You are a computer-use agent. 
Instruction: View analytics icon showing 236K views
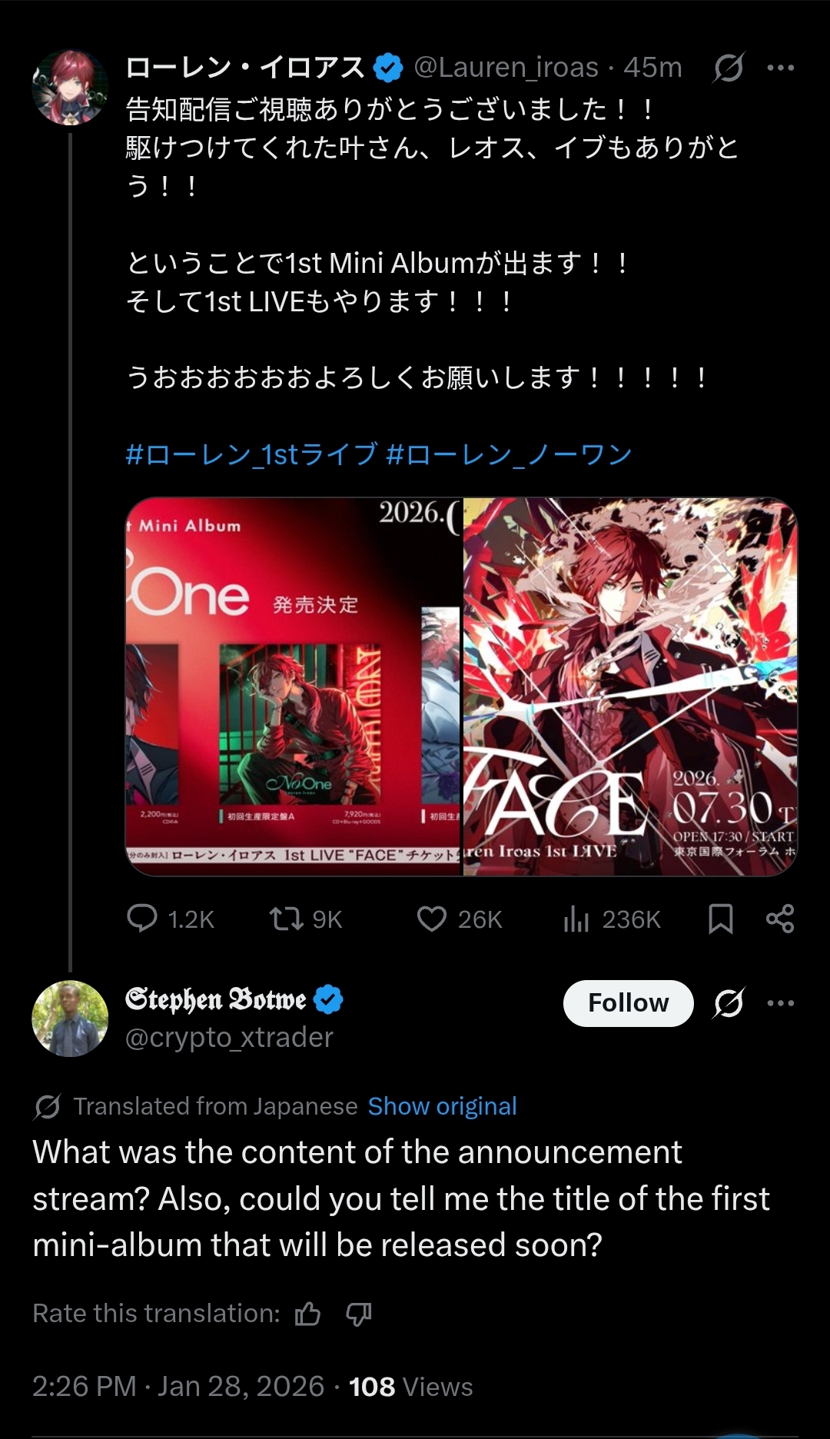click(x=576, y=919)
